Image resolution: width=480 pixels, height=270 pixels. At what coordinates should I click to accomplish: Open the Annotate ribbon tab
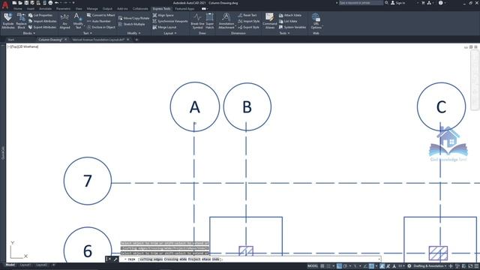pos(45,9)
